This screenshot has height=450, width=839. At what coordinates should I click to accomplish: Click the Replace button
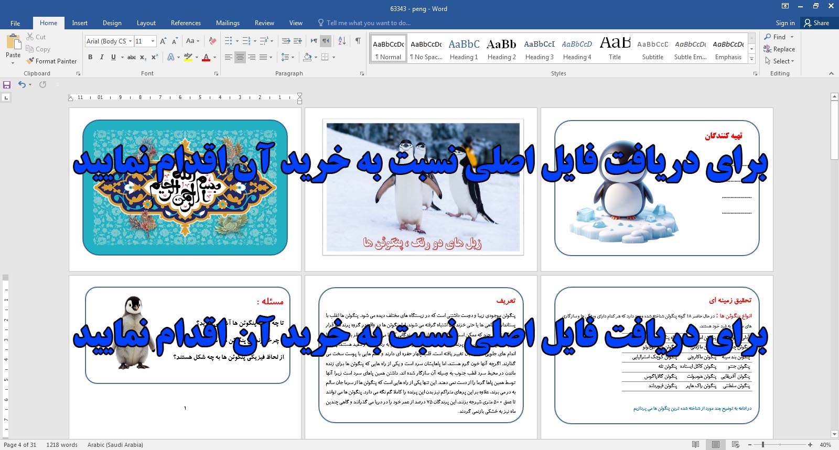coord(779,49)
